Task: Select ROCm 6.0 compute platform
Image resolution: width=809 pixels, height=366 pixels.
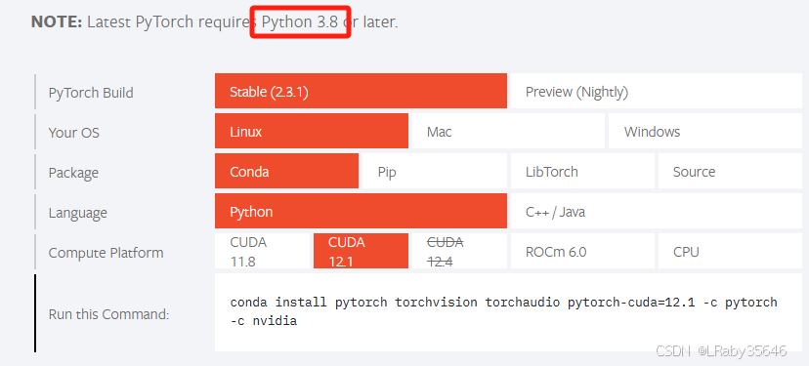Action: (x=582, y=251)
